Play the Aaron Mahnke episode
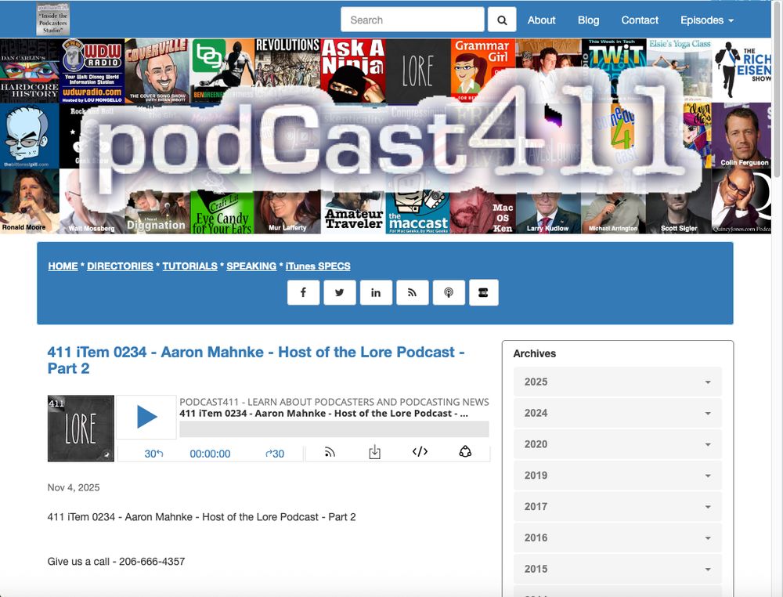 pos(146,417)
